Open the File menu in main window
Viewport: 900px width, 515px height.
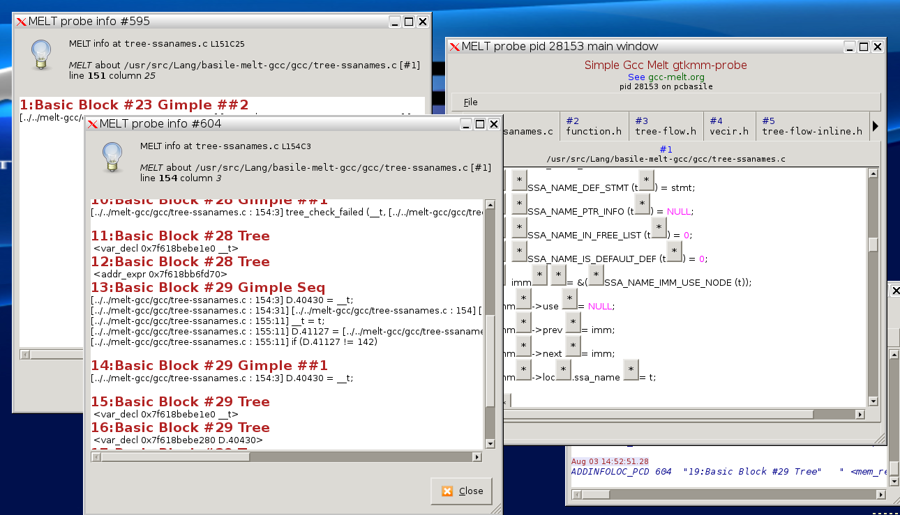[x=471, y=102]
